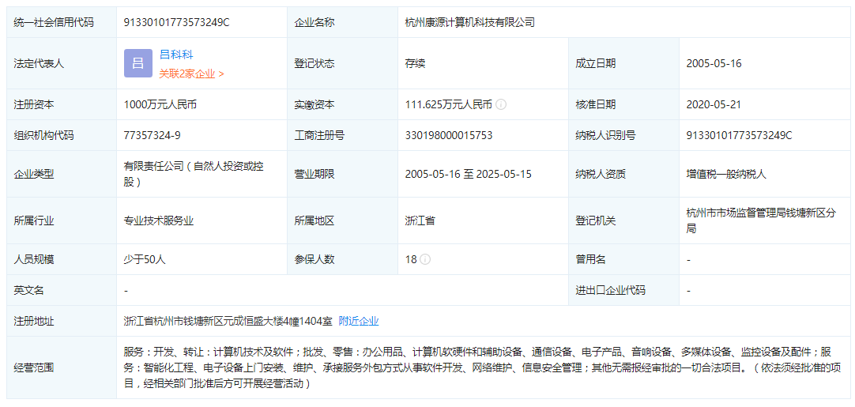The image size is (855, 407).
Task: Click region value 浙江省
Action: tap(420, 221)
